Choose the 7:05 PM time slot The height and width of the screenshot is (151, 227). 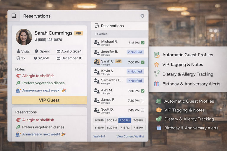138,120
